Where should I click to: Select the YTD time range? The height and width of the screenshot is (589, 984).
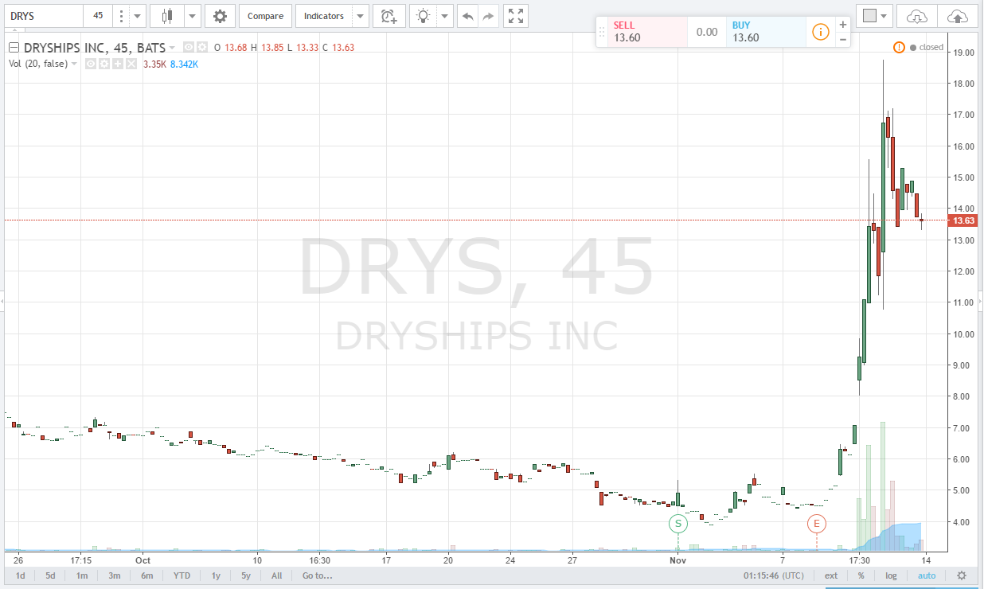(182, 575)
